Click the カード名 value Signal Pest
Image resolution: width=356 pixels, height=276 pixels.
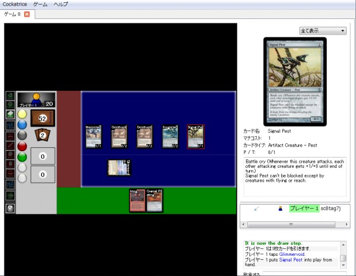coord(279,131)
